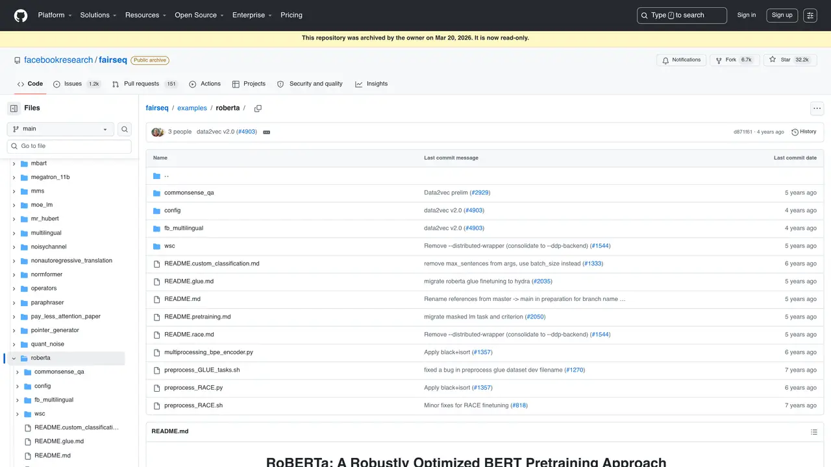The image size is (831, 467).
Task: Open the fairseq repository name link
Action: pyautogui.click(x=113, y=60)
